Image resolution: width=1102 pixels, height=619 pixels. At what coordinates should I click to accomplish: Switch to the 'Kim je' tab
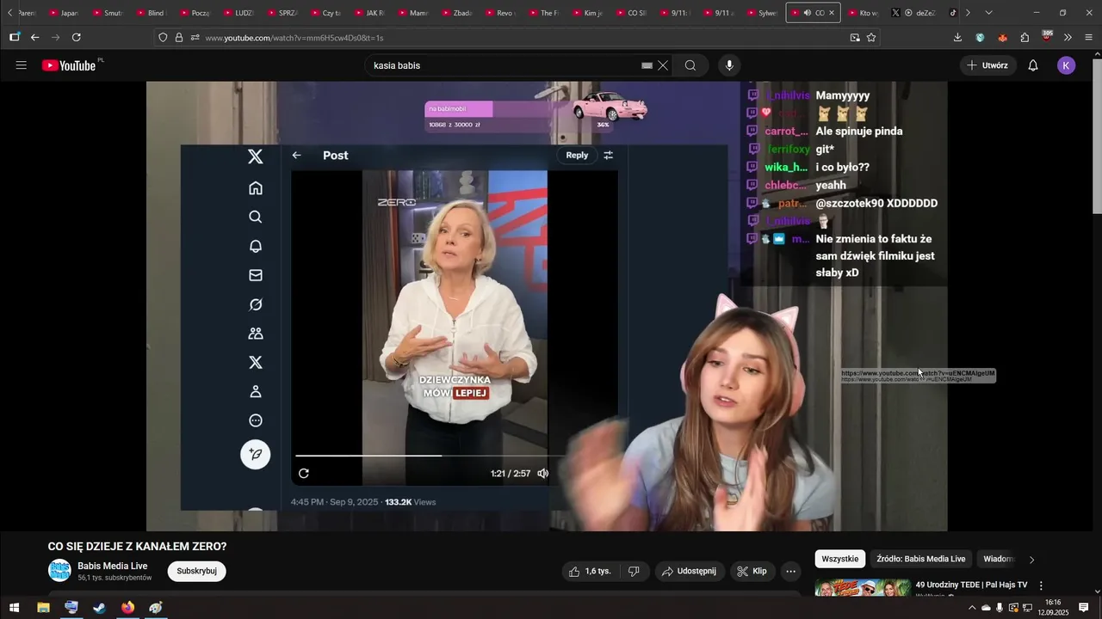point(587,13)
